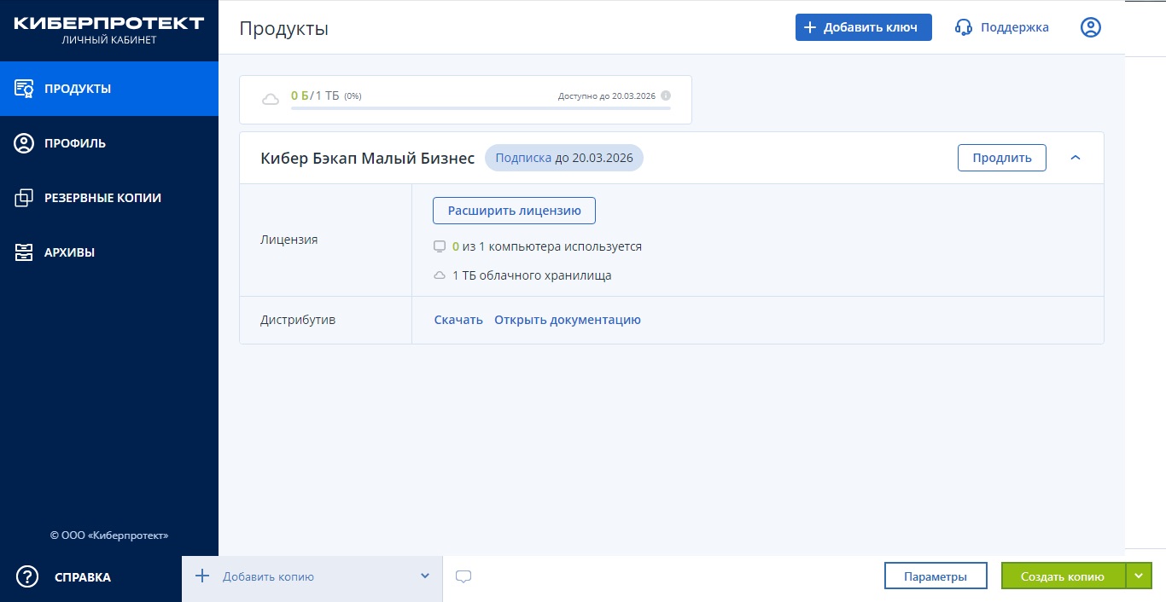Click the Параметры button
Image resolution: width=1166 pixels, height=602 pixels.
coord(936,576)
